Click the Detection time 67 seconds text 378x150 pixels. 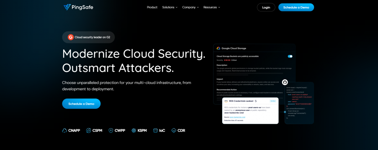point(234,121)
